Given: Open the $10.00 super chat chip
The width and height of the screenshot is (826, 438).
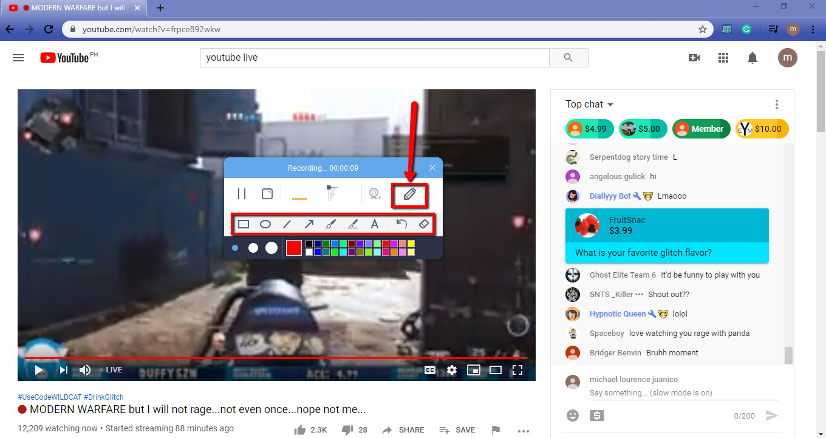Looking at the screenshot, I should click(x=762, y=129).
